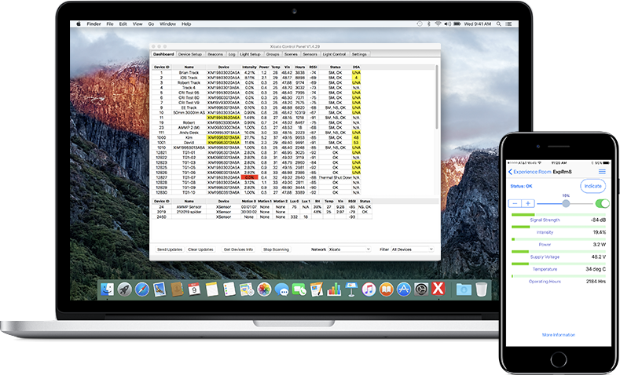Open the App Store from the Dock

click(403, 289)
